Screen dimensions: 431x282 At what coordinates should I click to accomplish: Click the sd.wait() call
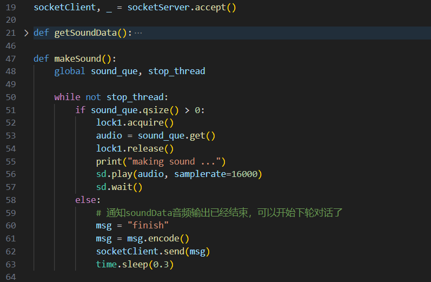point(119,187)
